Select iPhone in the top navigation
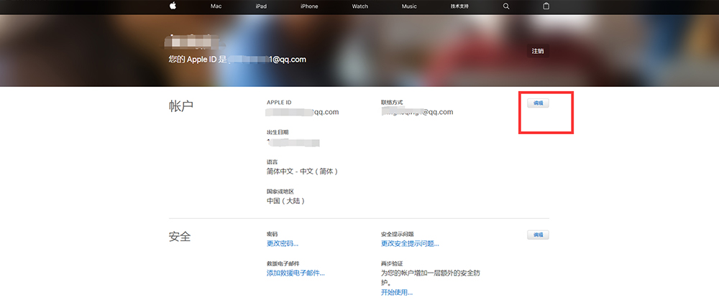This screenshot has width=719, height=305. (x=309, y=6)
